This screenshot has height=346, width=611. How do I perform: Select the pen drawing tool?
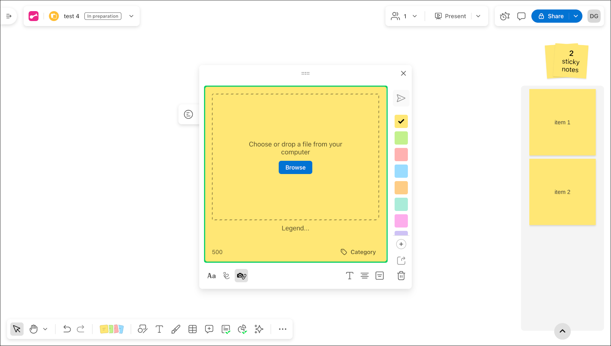tap(176, 329)
